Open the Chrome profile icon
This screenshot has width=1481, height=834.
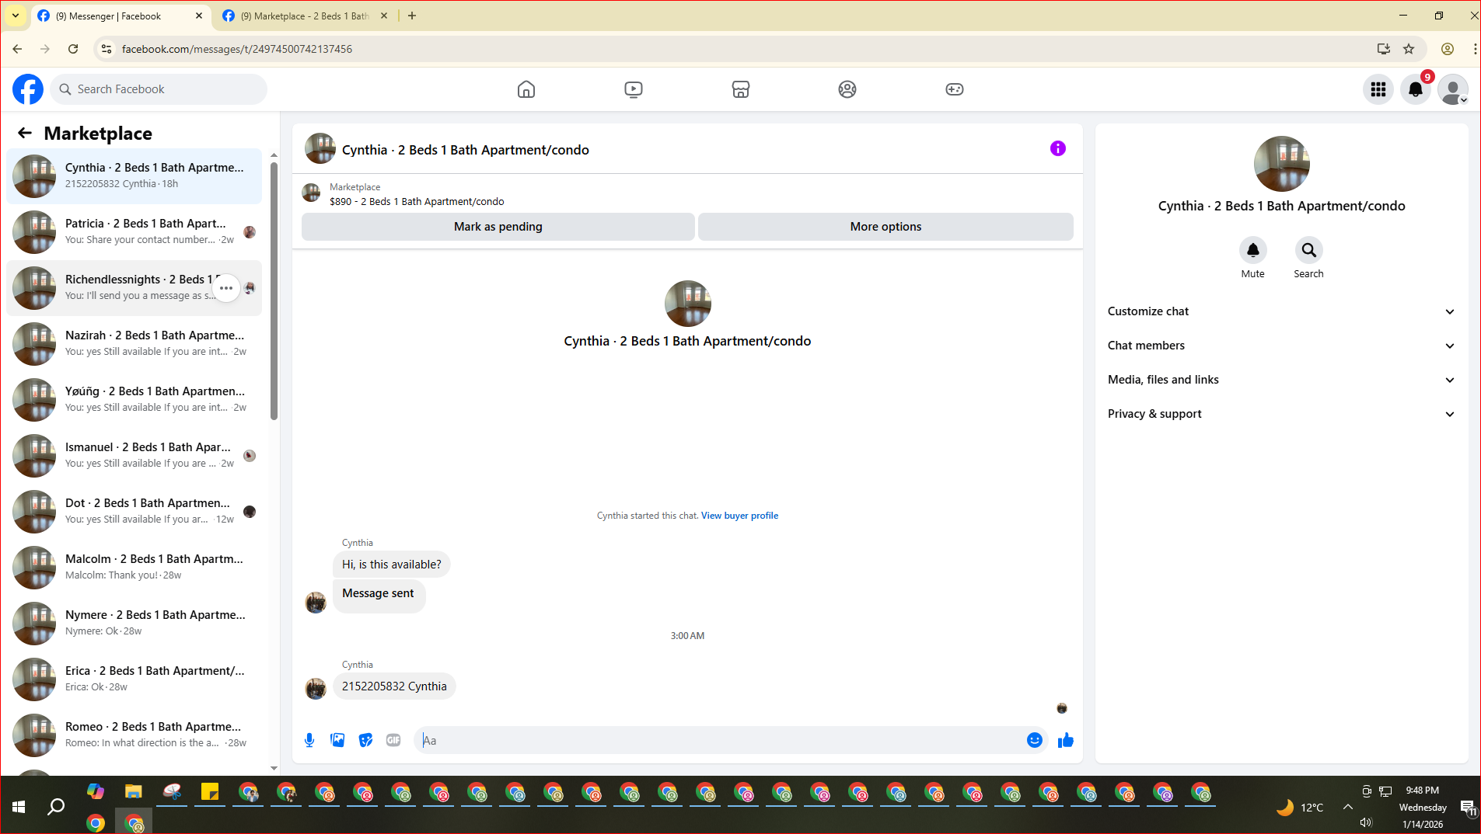click(1448, 49)
